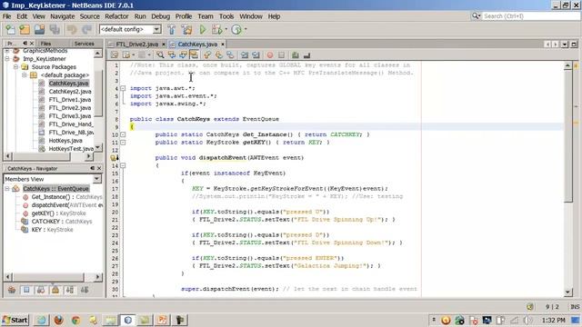Open Profile Main Project dropdown arrow
Image resolution: width=582 pixels, height=327 pixels.
[246, 29]
